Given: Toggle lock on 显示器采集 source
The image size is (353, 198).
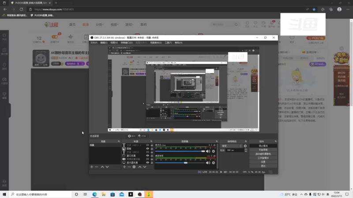Looking at the screenshot, I should 152,162.
